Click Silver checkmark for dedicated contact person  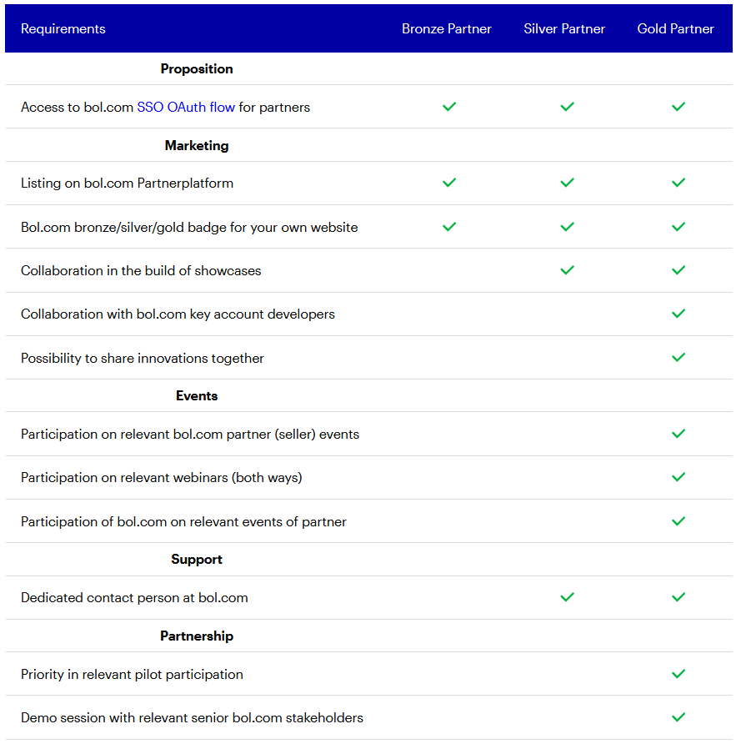567,596
